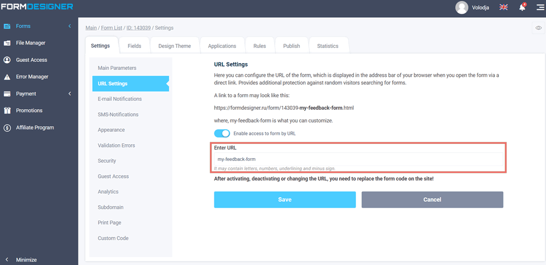This screenshot has height=265, width=546.
Task: Open notifications bell icon
Action: coord(522,7)
